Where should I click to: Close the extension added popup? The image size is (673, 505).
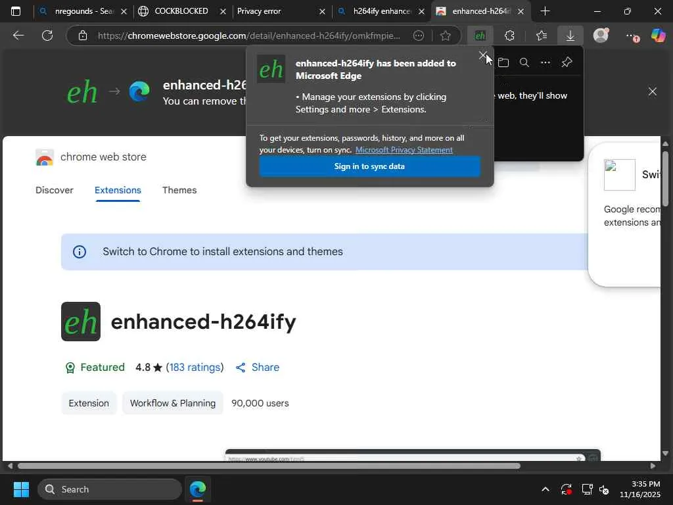483,55
